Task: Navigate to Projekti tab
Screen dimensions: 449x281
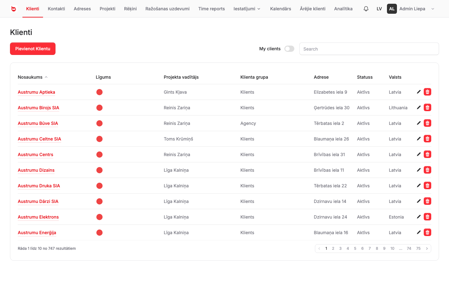Action: coord(108,9)
